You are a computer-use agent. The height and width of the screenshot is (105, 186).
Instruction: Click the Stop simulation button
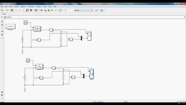pyautogui.click(x=56, y=10)
